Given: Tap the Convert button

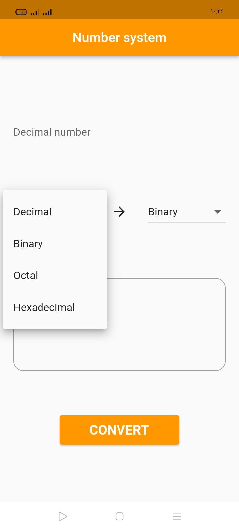Looking at the screenshot, I should (119, 430).
